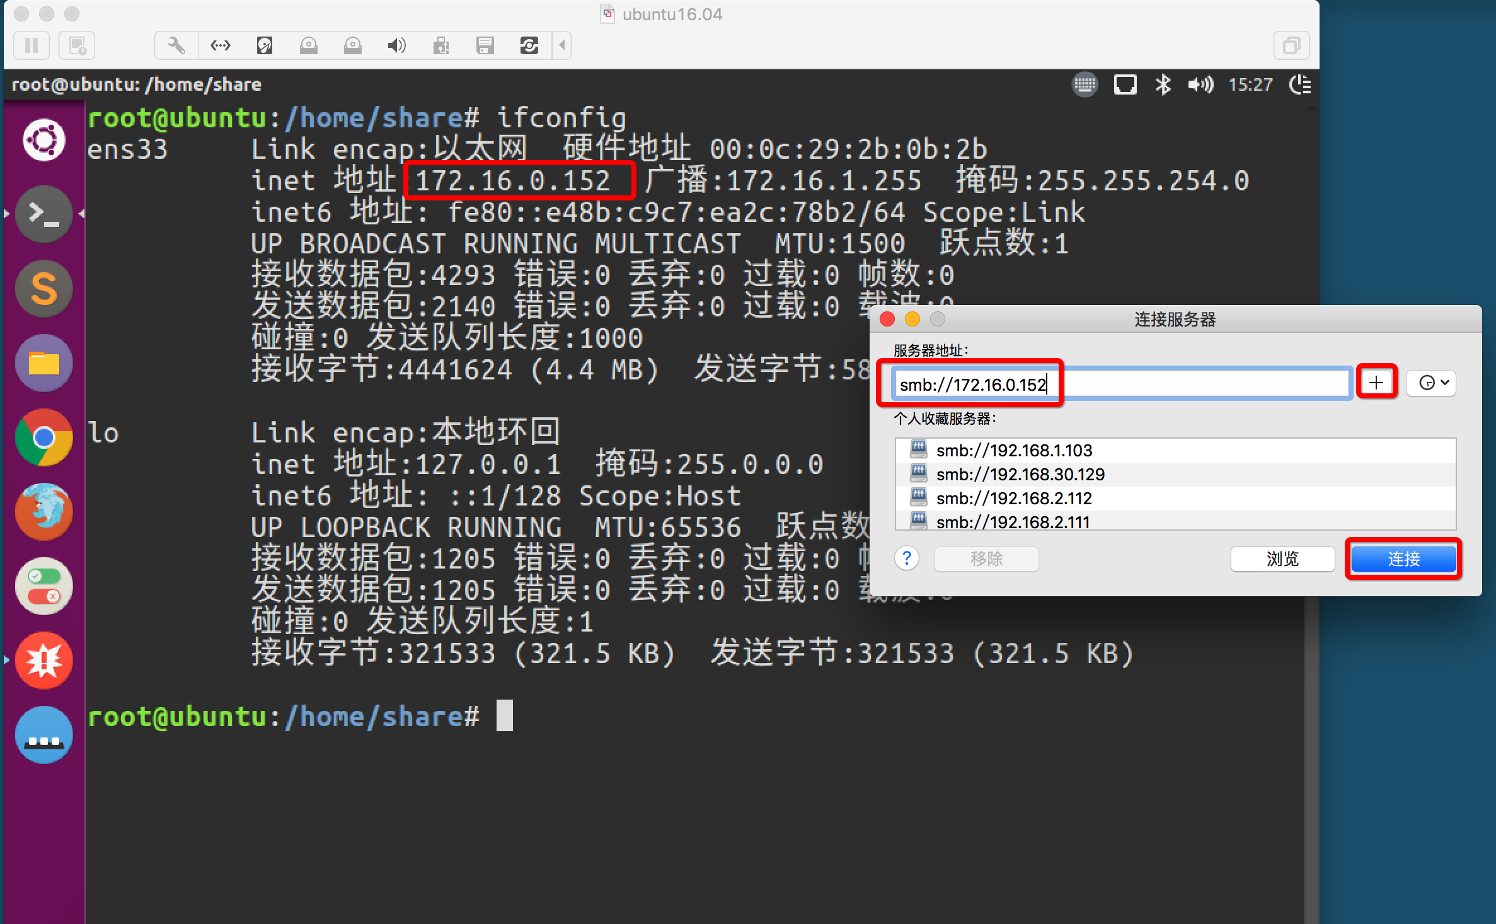Pause the virtual machine
The image size is (1496, 924).
point(32,45)
